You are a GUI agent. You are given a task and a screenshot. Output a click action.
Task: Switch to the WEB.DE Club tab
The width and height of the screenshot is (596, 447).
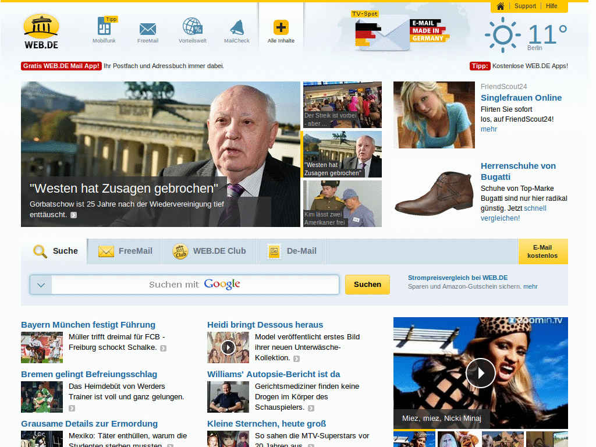coord(210,251)
